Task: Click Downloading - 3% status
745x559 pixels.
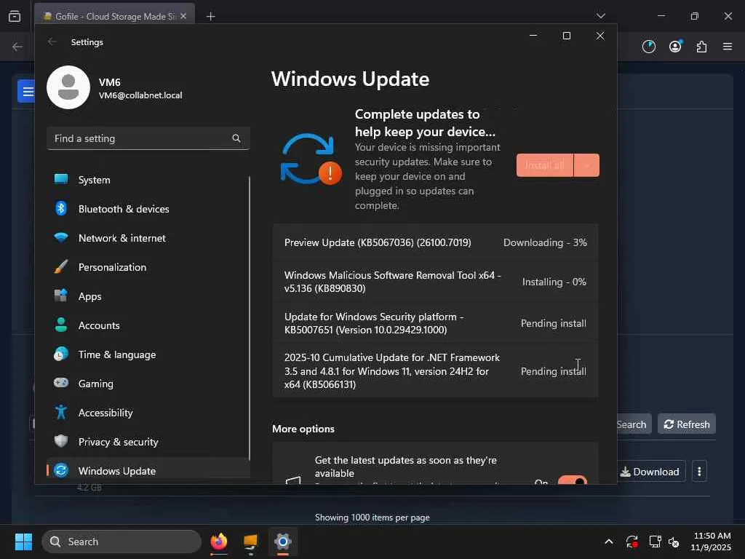Action: (x=545, y=242)
